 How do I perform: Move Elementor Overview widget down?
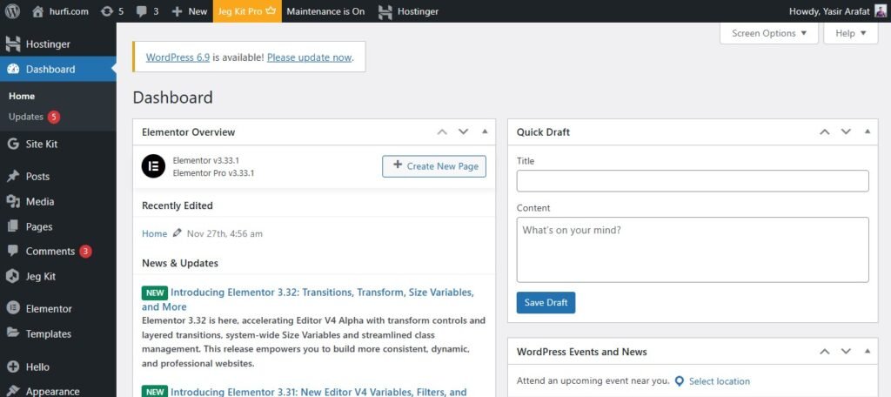point(463,132)
